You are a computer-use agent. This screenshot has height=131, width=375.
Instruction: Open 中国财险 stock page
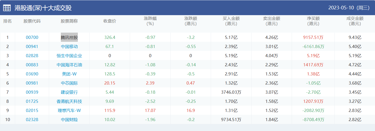69,120
